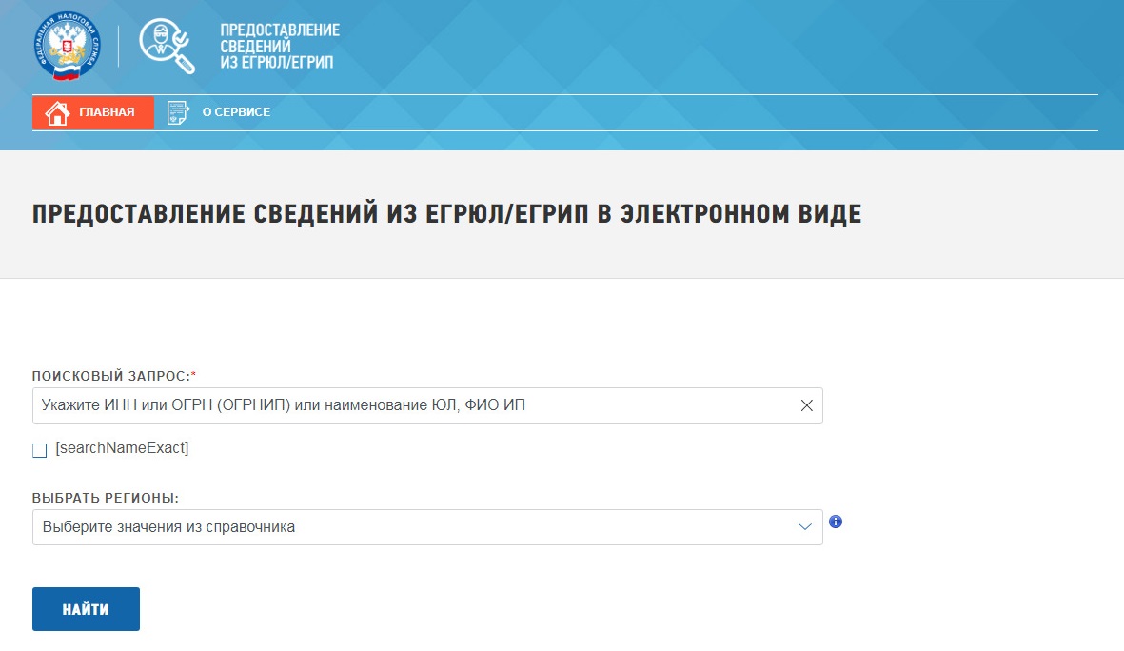Screen dimensions: 1124x651
Task: Clear the search query using the X icon
Action: [x=805, y=405]
